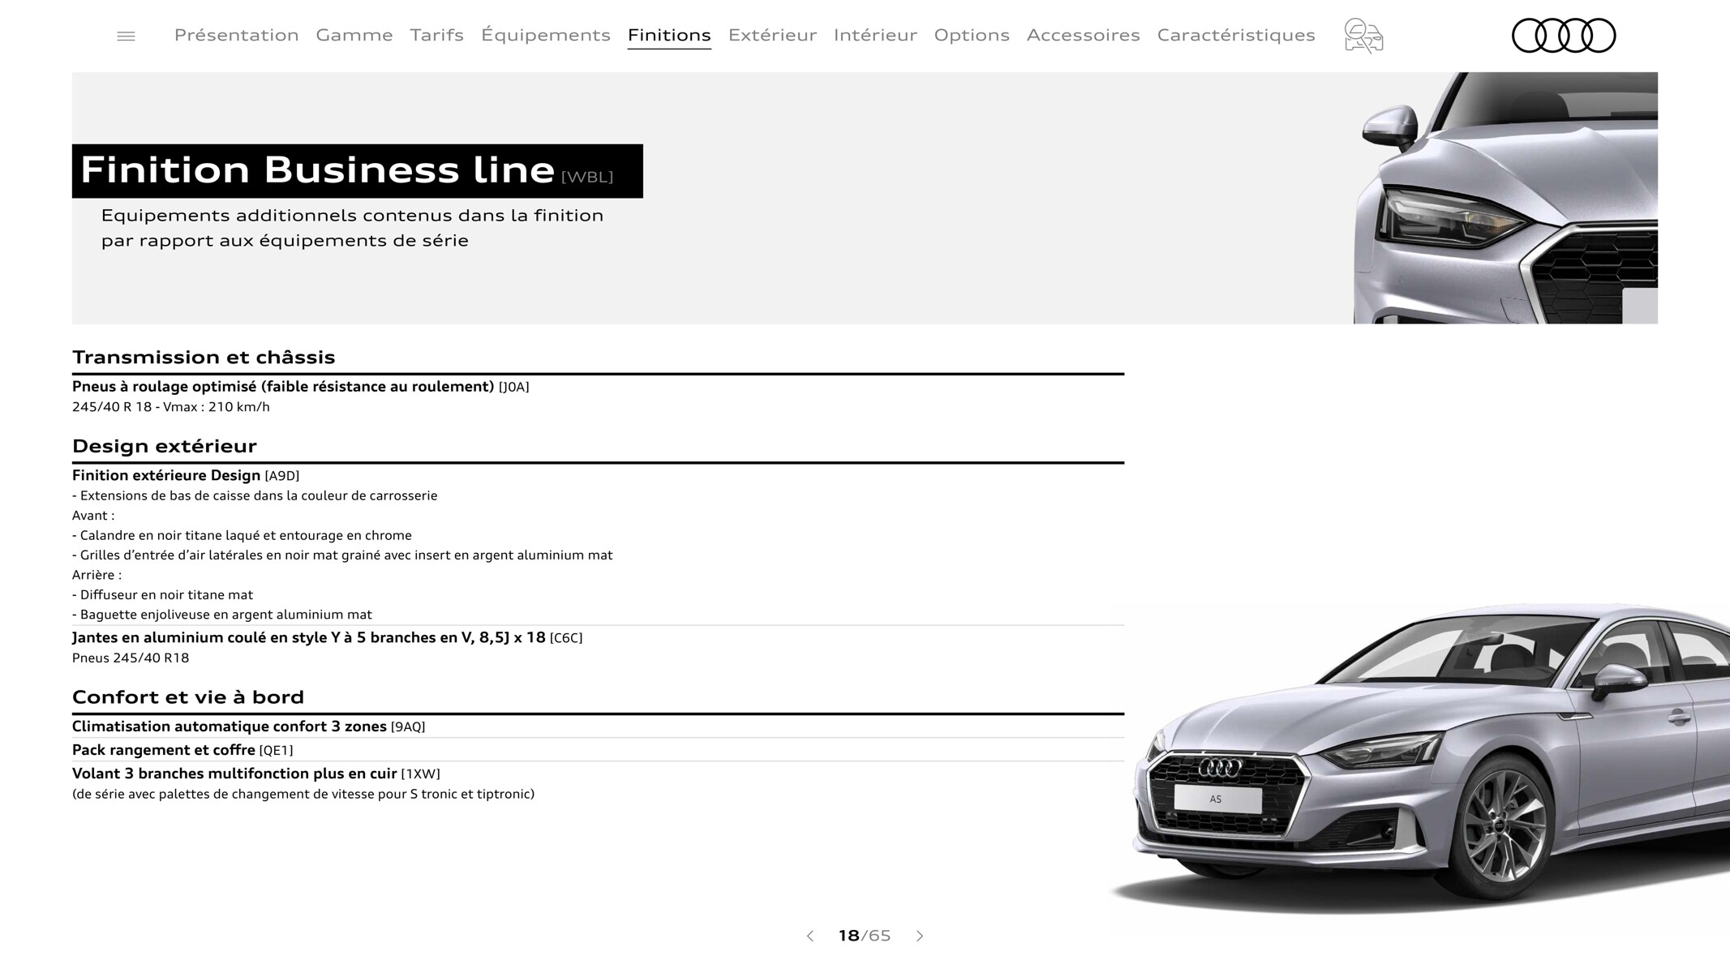The image size is (1730, 973).
Task: Click Baguette enjoliveuse en argent aluminium line
Action: [222, 615]
